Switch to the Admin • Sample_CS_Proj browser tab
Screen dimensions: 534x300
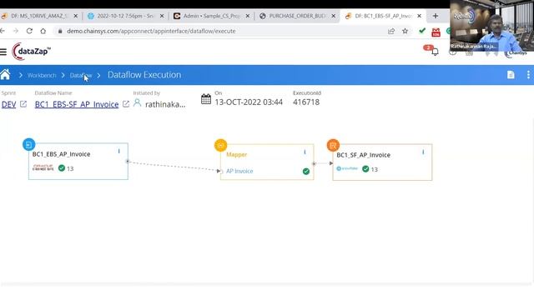point(211,16)
